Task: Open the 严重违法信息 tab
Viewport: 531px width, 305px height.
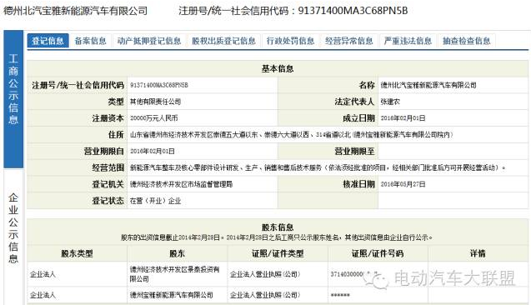Action: 408,41
